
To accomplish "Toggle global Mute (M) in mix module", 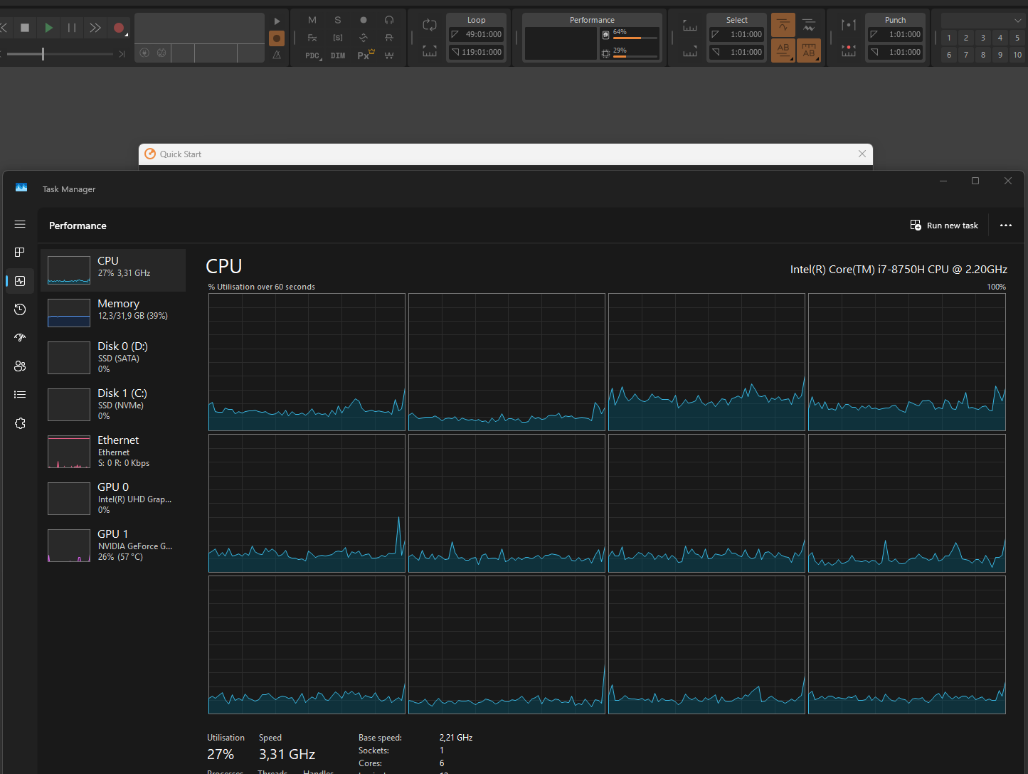I will (x=312, y=20).
